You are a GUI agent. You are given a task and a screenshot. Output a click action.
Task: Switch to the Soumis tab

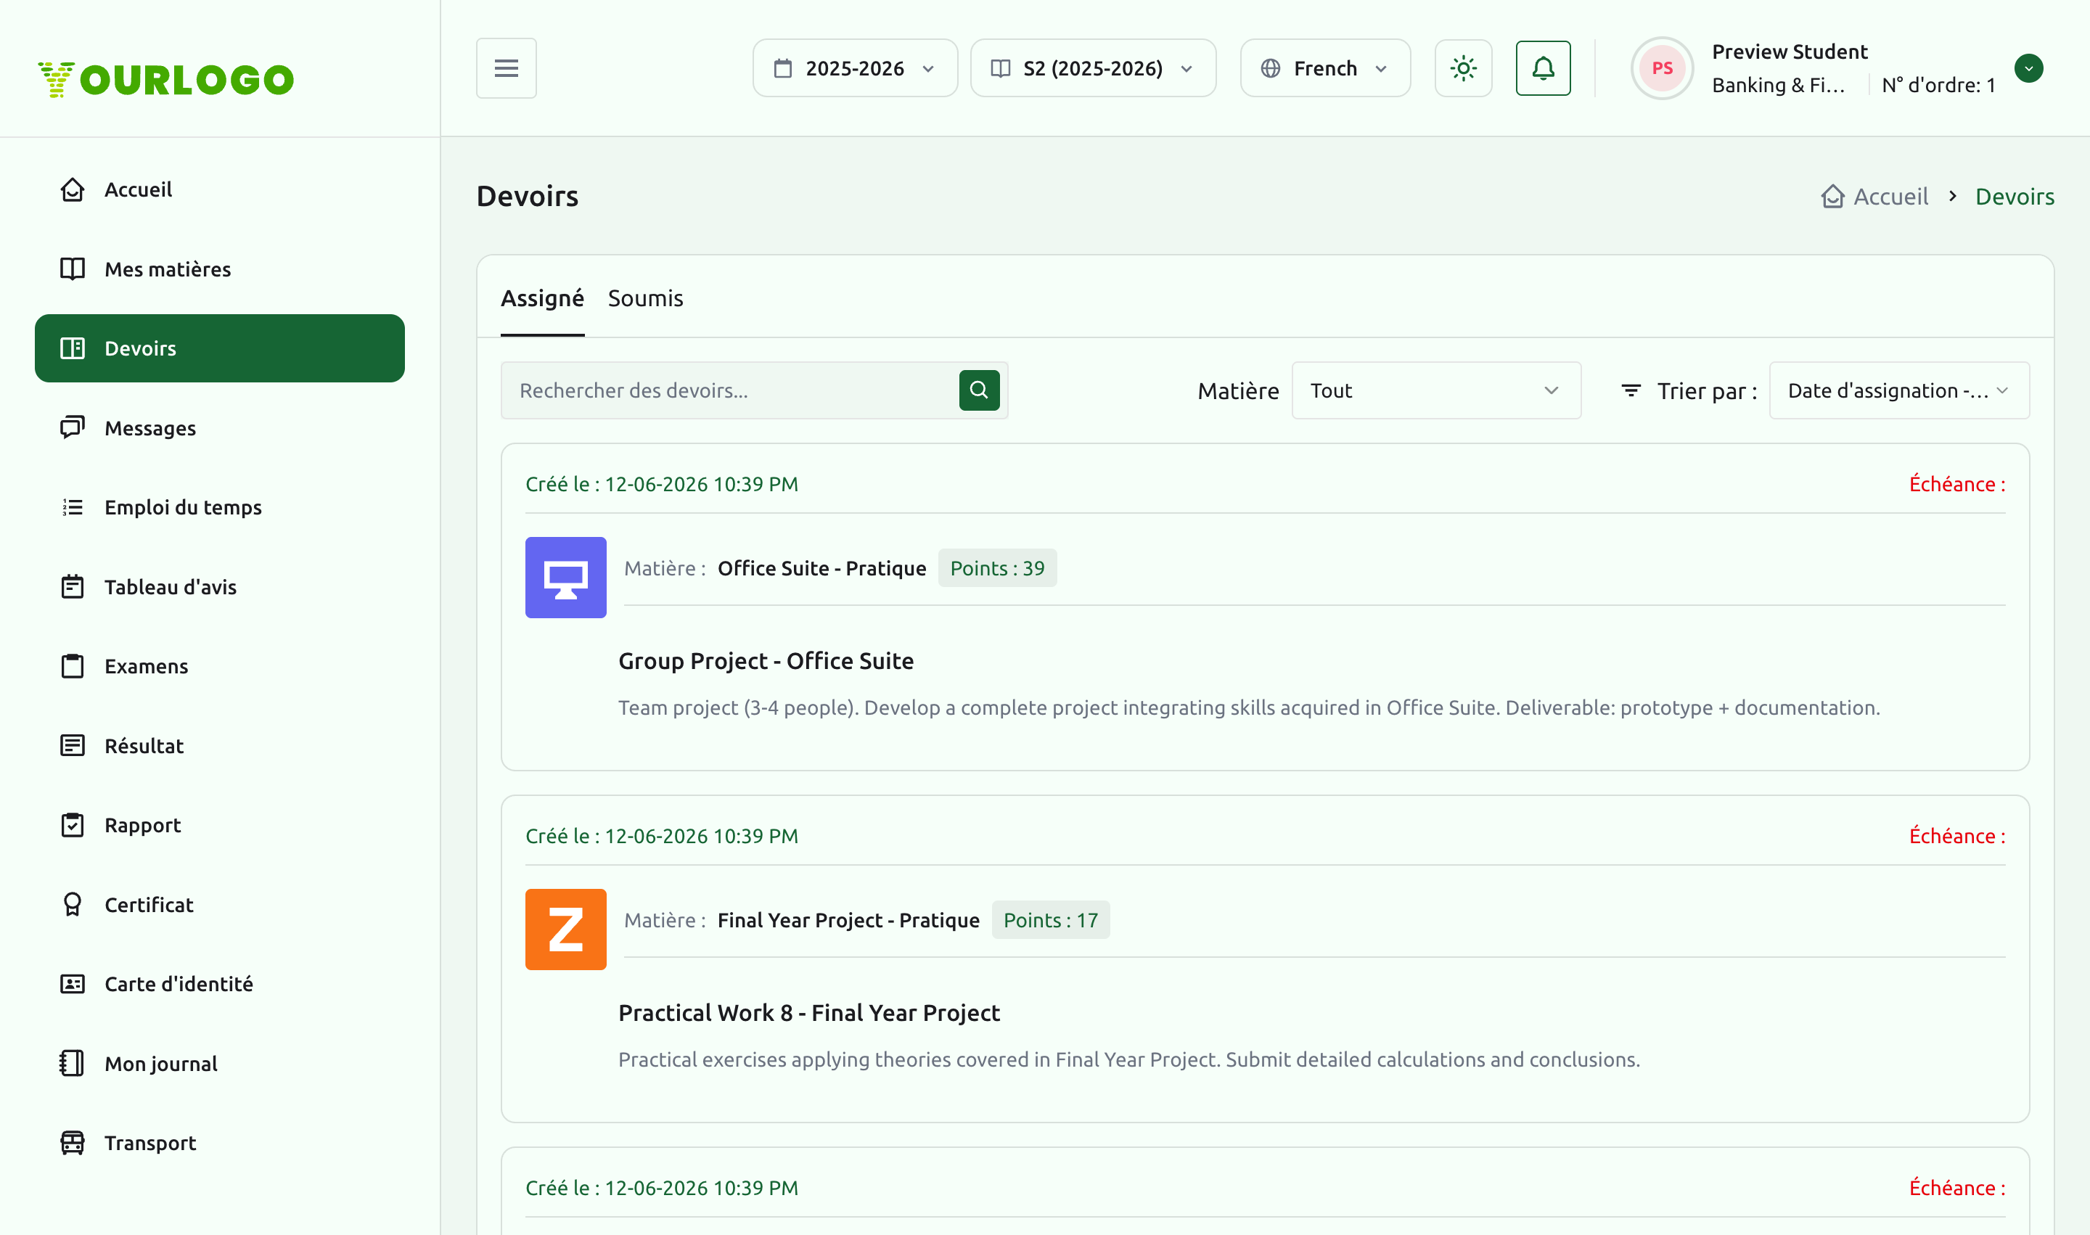pyautogui.click(x=645, y=298)
